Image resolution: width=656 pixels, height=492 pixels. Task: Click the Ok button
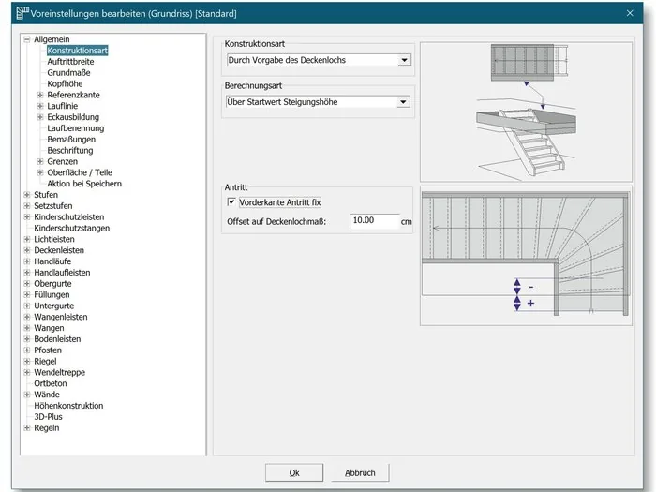tap(294, 472)
